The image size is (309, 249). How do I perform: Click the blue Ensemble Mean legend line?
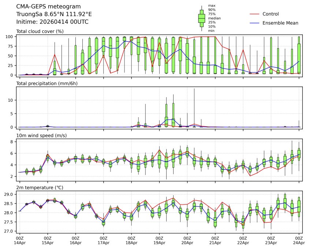click(x=254, y=23)
